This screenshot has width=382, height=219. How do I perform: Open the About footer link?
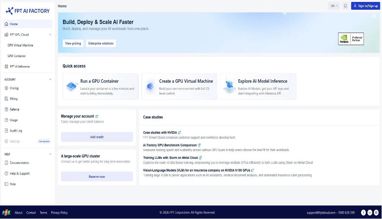pos(19,213)
